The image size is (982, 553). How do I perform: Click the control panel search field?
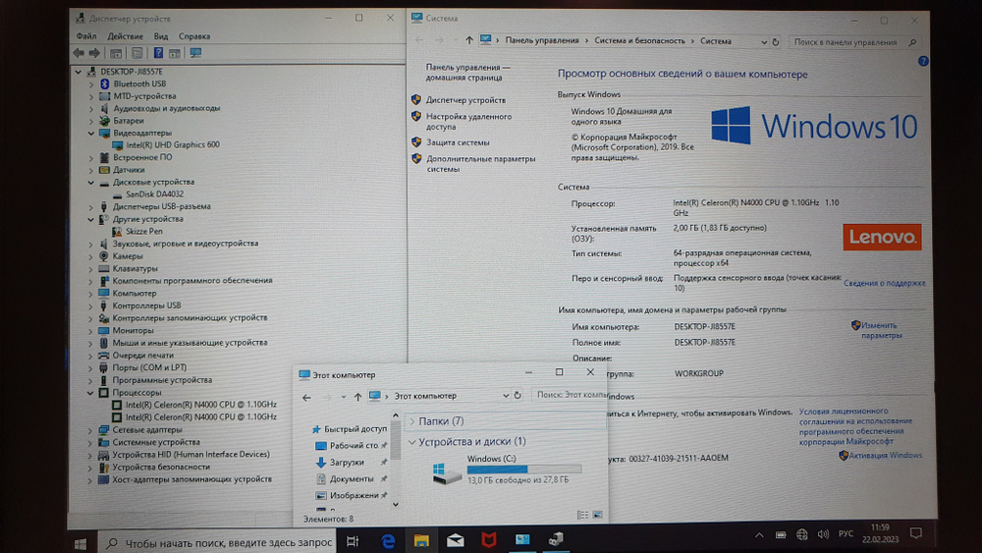point(854,42)
